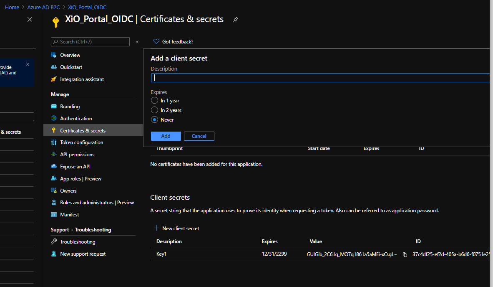Viewport: 493px width, 287px height.
Task: Copy the Key1 secret value
Action: tap(405, 254)
